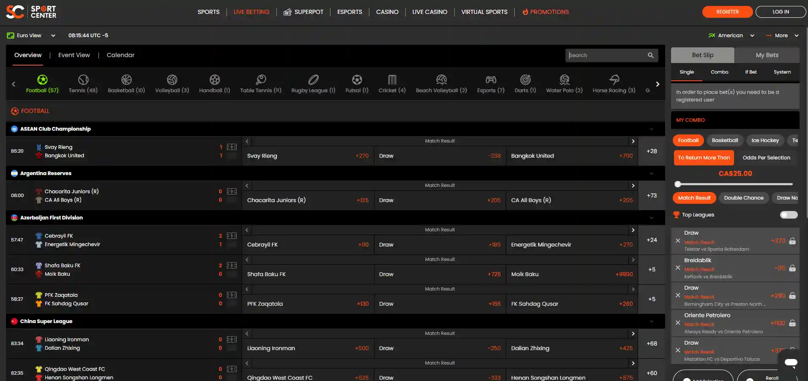Screen dimensions: 808x381
Task: Expand +73 markets for Chacarita Juniors match
Action: (x=652, y=195)
